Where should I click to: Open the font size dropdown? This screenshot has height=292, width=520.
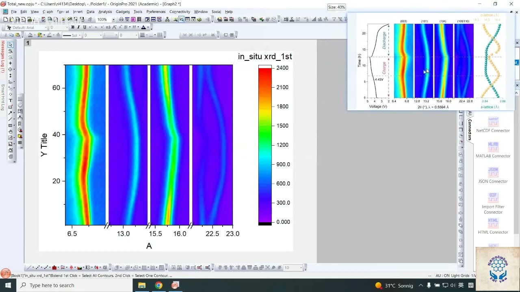(59, 28)
